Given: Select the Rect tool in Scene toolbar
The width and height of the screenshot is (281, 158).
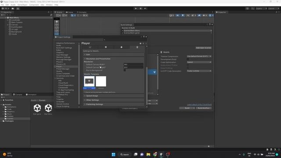Looking at the screenshot, I should point(57,34).
